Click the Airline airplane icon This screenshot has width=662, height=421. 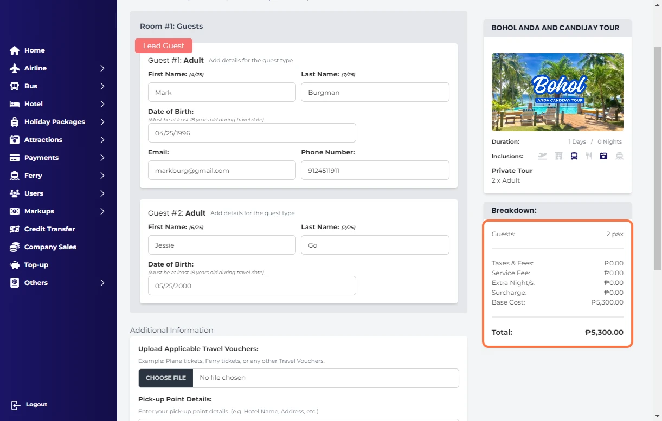click(x=15, y=68)
